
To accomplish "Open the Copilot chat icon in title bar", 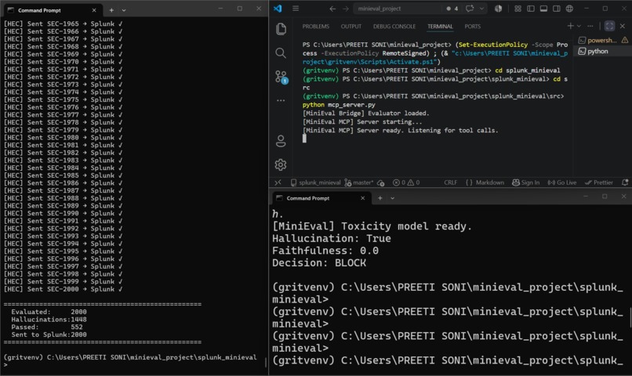I will pyautogui.click(x=470, y=9).
